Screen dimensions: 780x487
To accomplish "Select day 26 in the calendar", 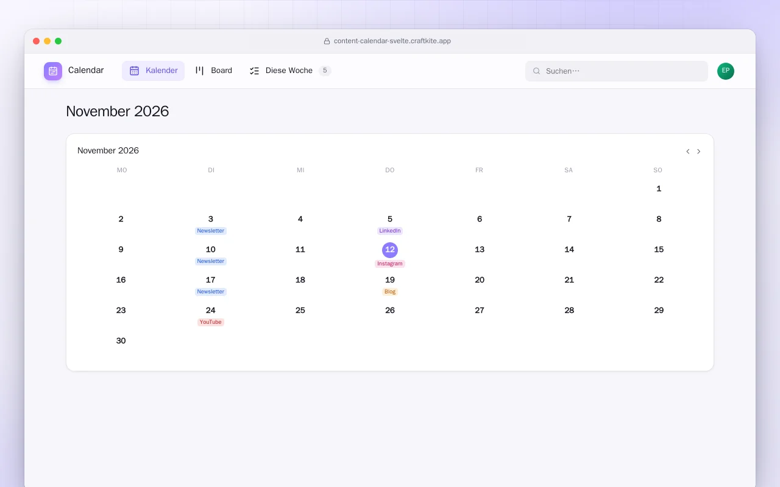I will click(x=390, y=310).
